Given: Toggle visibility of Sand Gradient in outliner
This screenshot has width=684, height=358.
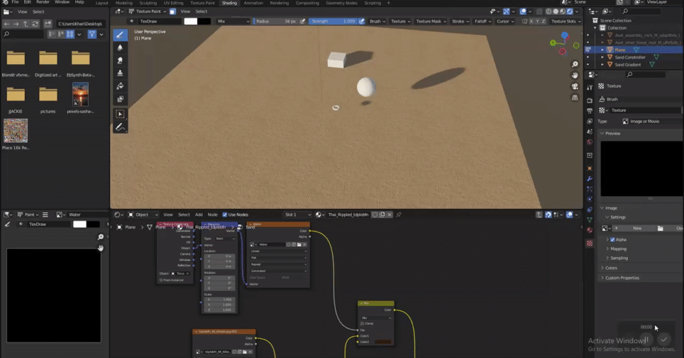Looking at the screenshot, I should [588, 64].
